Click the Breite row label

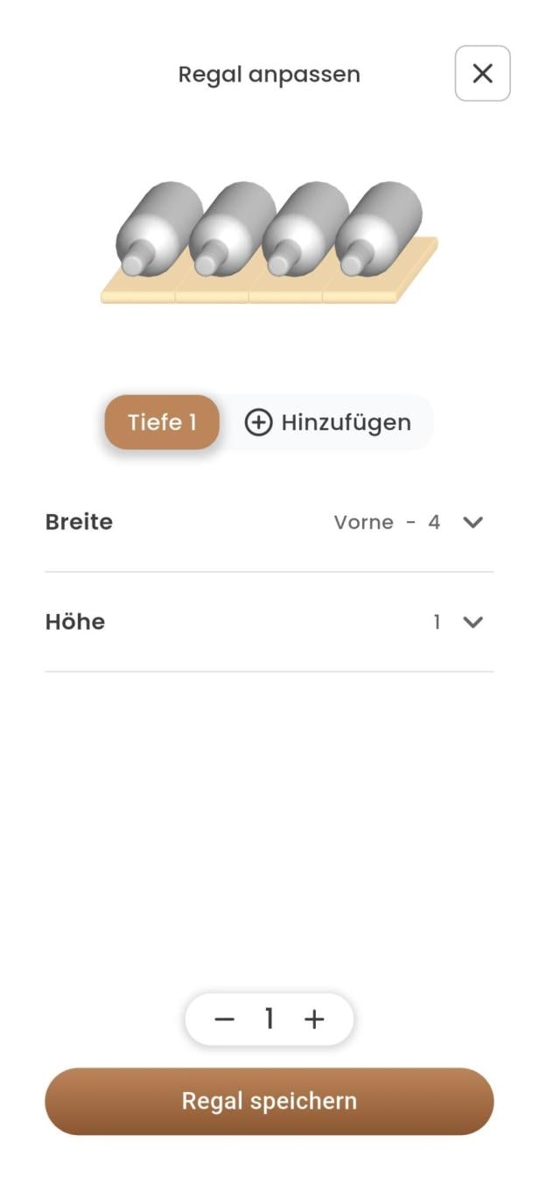79,522
